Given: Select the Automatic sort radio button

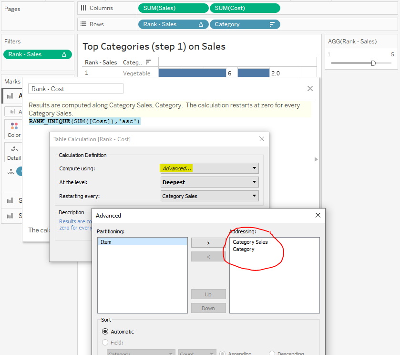Looking at the screenshot, I should click(x=105, y=332).
